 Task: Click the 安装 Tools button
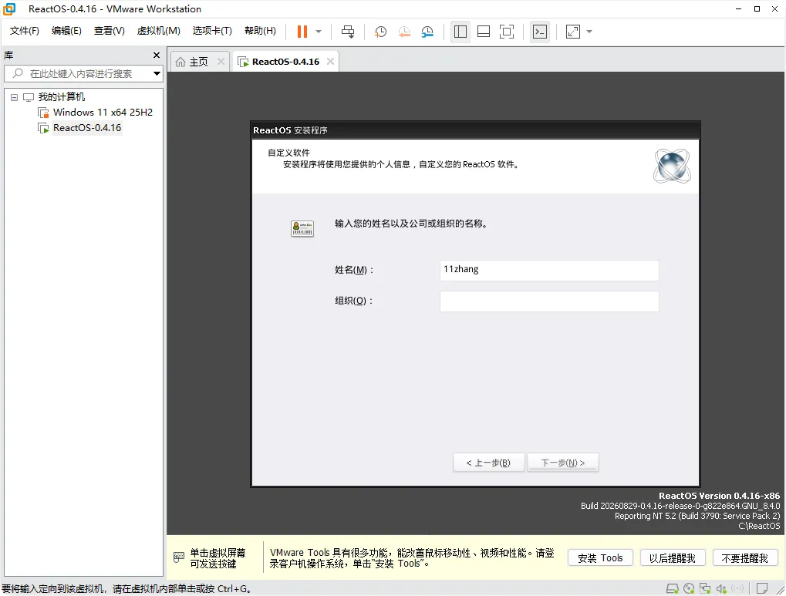pyautogui.click(x=600, y=558)
